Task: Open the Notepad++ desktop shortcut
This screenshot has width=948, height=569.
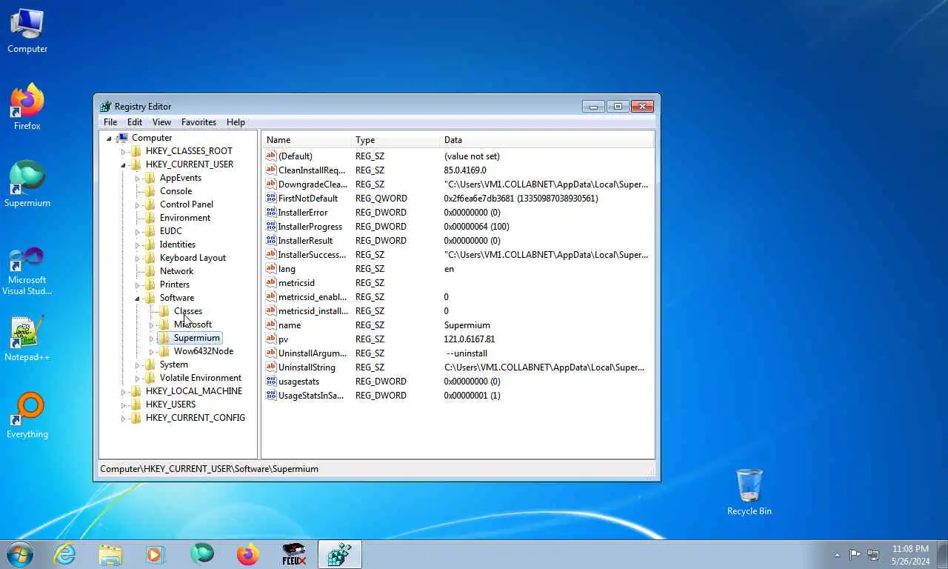Action: coord(27,339)
